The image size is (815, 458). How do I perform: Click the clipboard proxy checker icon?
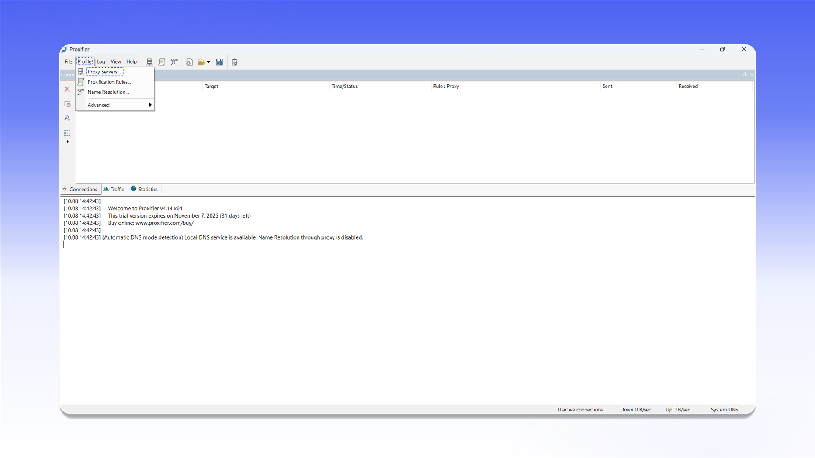pos(234,62)
